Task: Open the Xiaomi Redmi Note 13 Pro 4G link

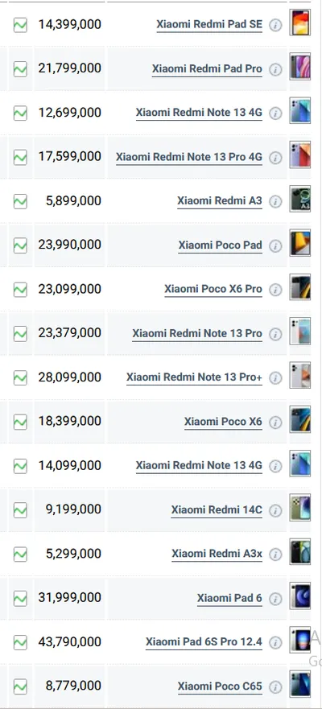Action: pos(189,158)
